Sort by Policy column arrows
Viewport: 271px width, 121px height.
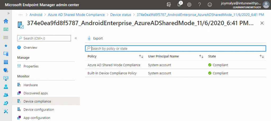click(x=141, y=56)
